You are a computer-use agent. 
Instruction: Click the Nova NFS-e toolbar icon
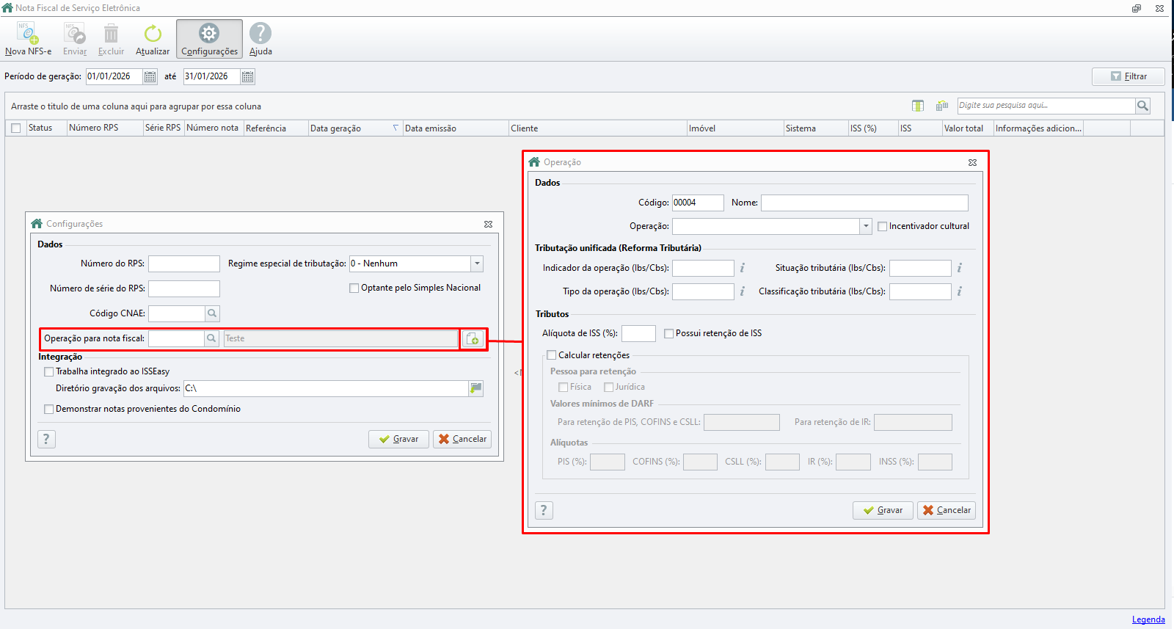pos(28,34)
